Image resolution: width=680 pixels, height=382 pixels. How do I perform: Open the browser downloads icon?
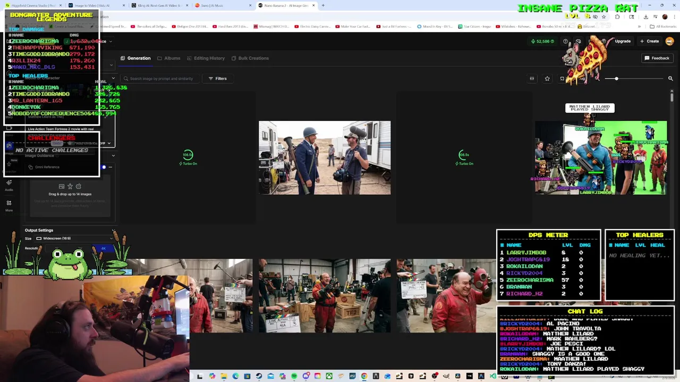point(645,16)
